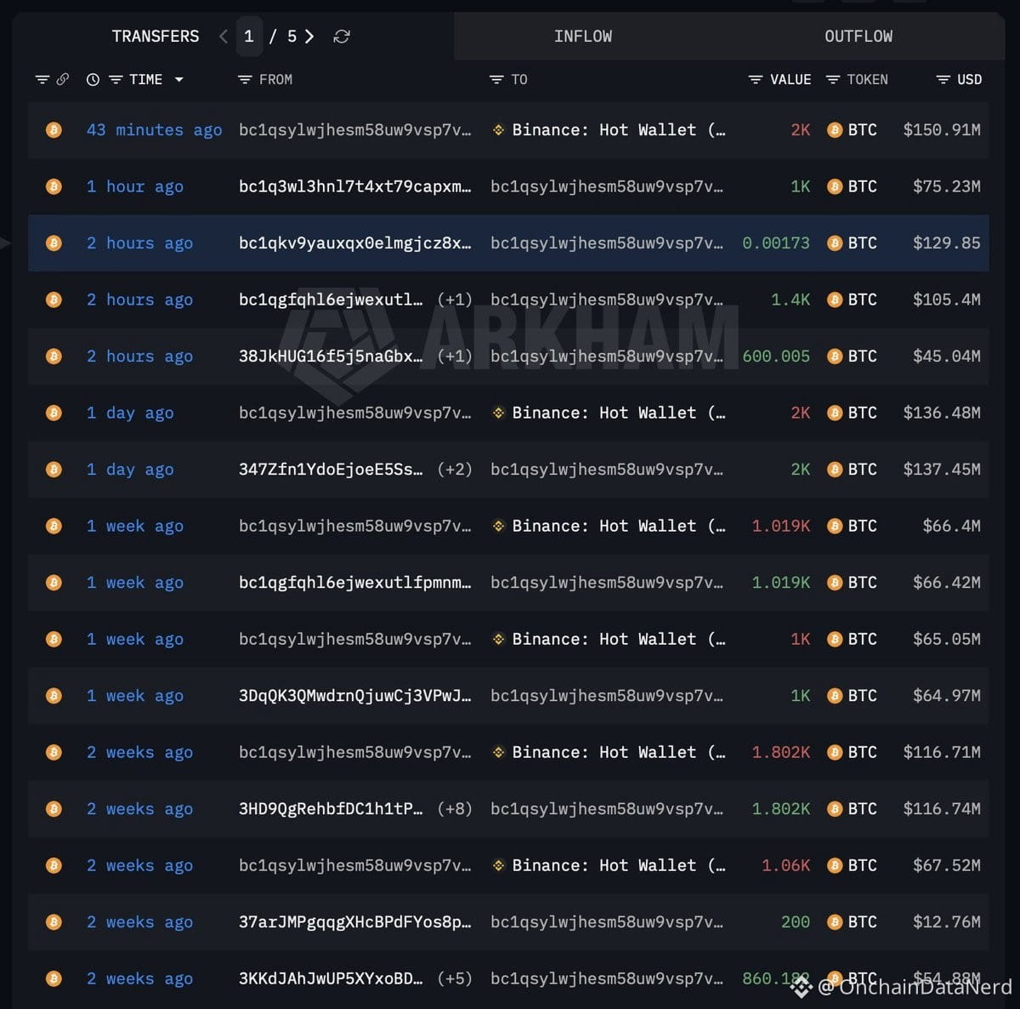Click Binance logo in $67.52M row

499,865
